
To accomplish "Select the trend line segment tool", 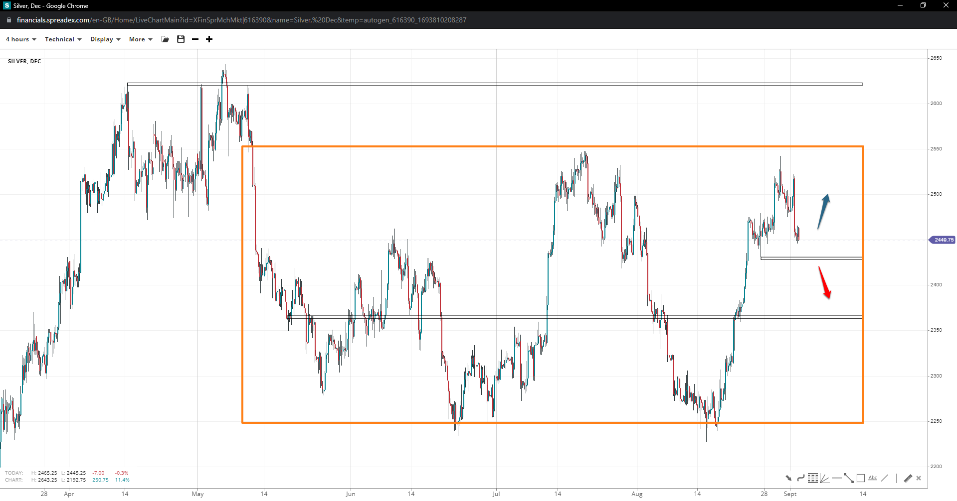I will pos(848,478).
